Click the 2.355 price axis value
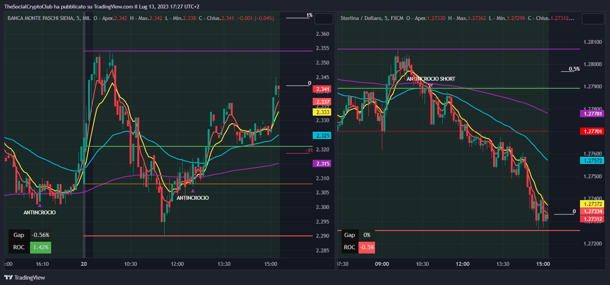Image resolution: width=610 pixels, height=285 pixels. [322, 48]
